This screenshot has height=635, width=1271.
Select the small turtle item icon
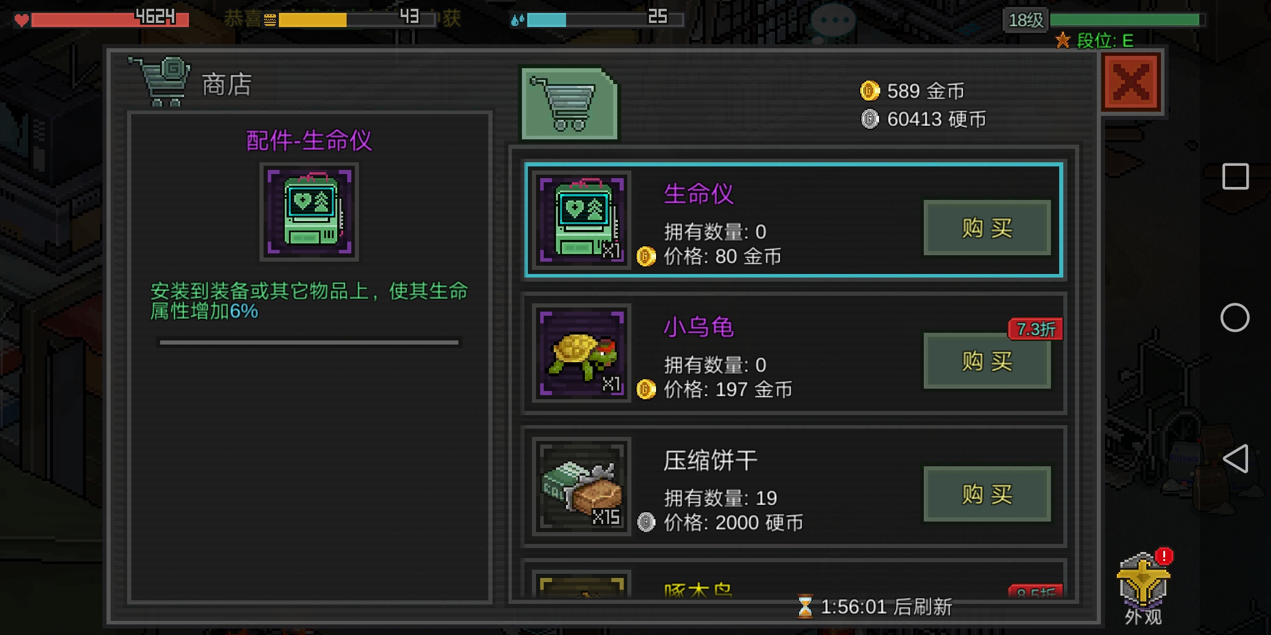[x=581, y=353]
